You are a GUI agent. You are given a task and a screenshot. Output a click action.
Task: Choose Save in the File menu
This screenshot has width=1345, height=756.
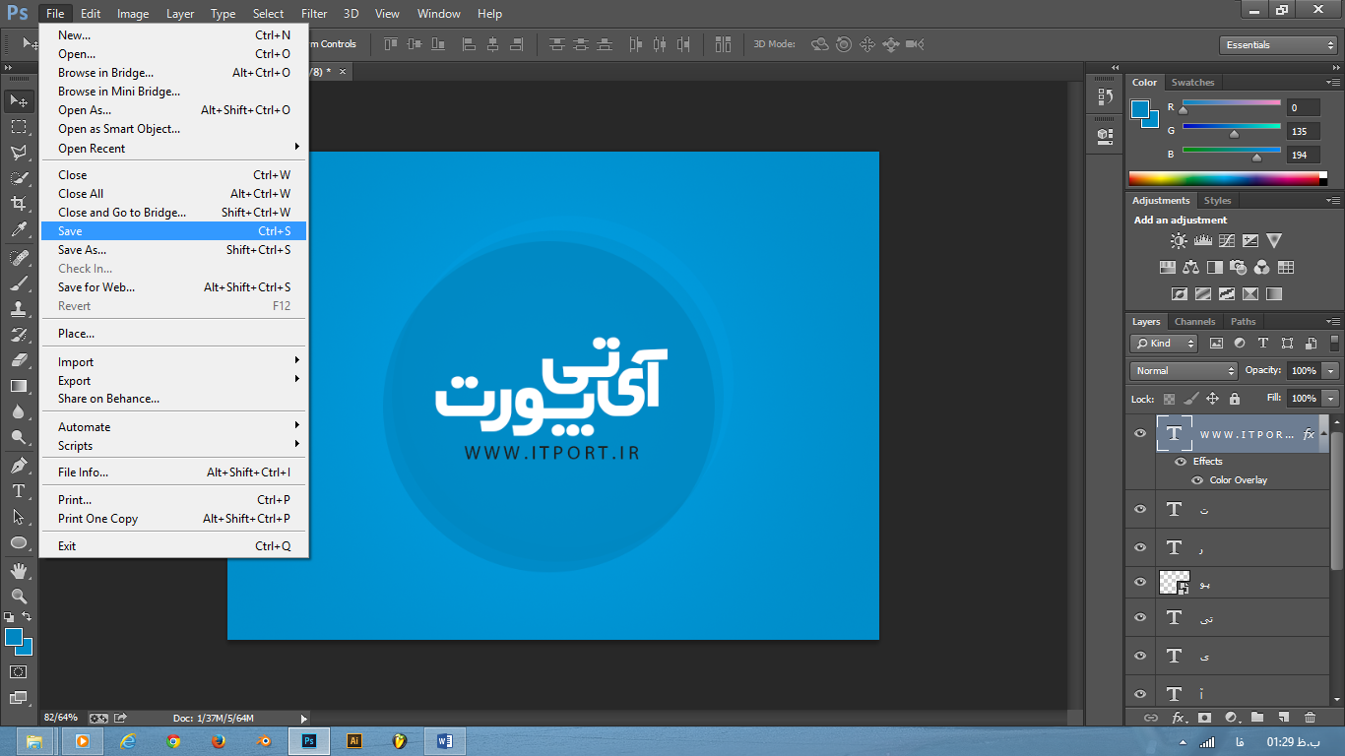(174, 231)
